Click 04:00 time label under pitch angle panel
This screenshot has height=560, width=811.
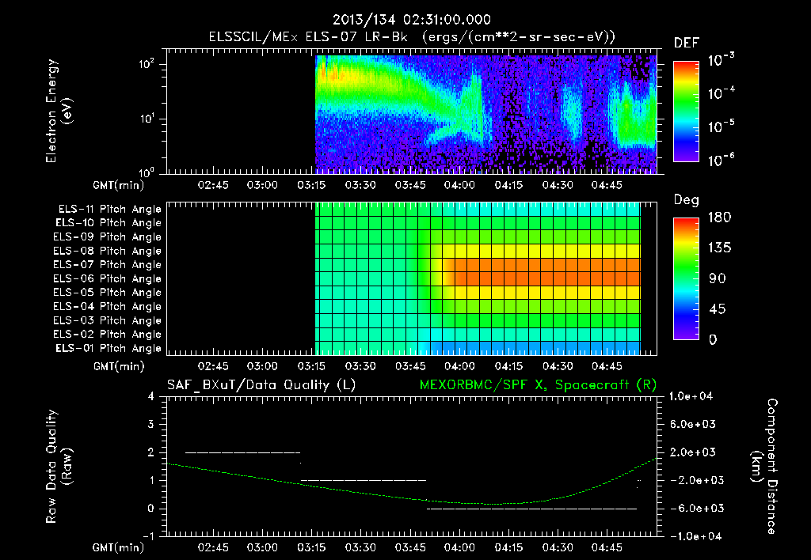point(459,366)
